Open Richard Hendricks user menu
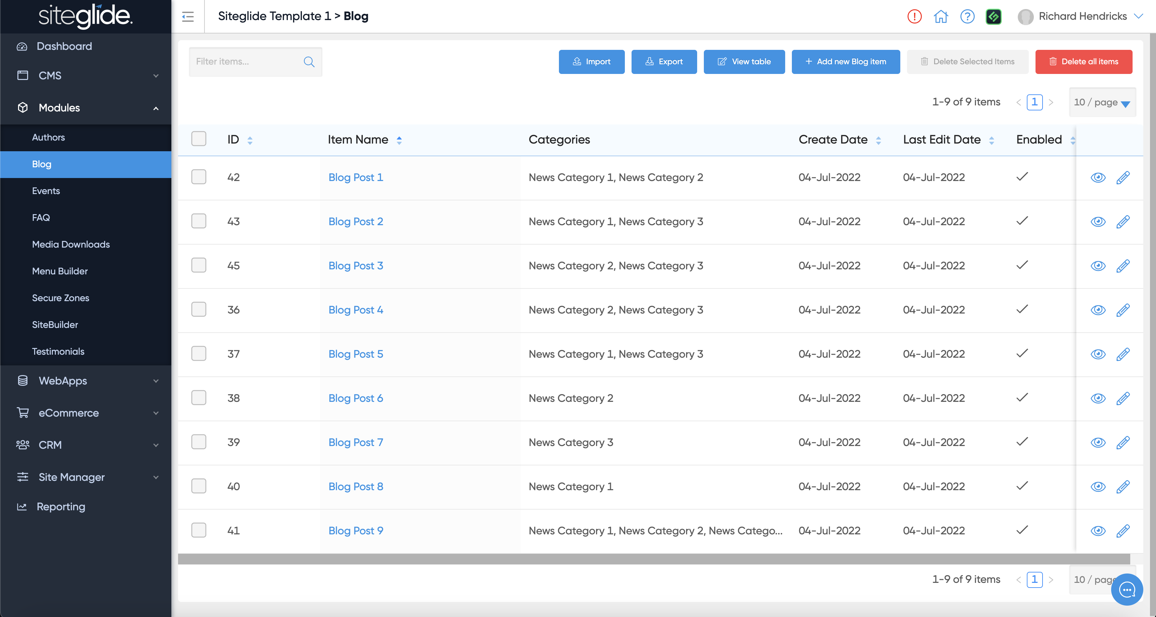1156x617 pixels. coord(1081,17)
